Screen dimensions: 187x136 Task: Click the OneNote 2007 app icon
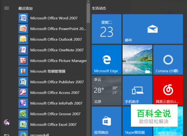[23, 50]
